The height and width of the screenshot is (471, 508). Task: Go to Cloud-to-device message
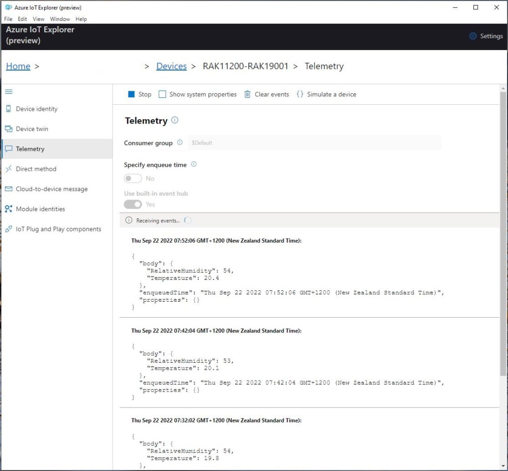point(52,189)
